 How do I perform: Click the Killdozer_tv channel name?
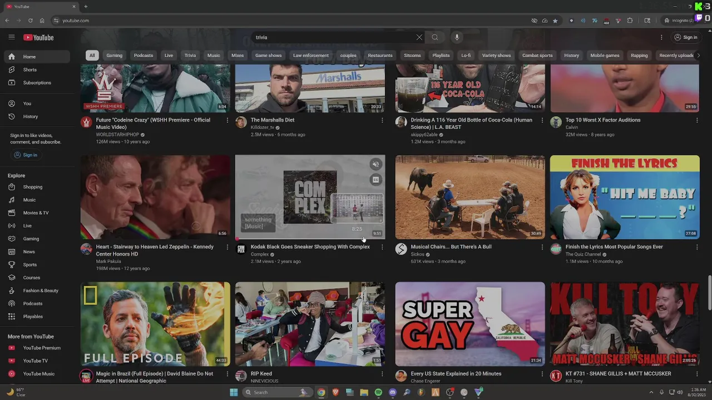tap(263, 127)
